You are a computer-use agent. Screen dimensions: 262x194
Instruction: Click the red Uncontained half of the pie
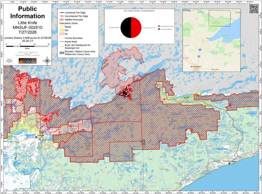pyautogui.click(x=136, y=28)
